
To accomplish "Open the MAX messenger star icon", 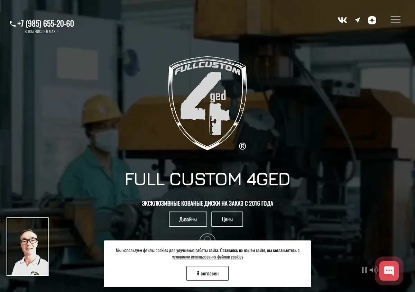I will pos(372,20).
